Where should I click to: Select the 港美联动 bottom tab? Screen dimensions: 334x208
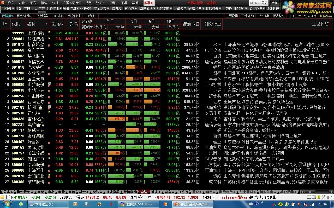(129, 192)
